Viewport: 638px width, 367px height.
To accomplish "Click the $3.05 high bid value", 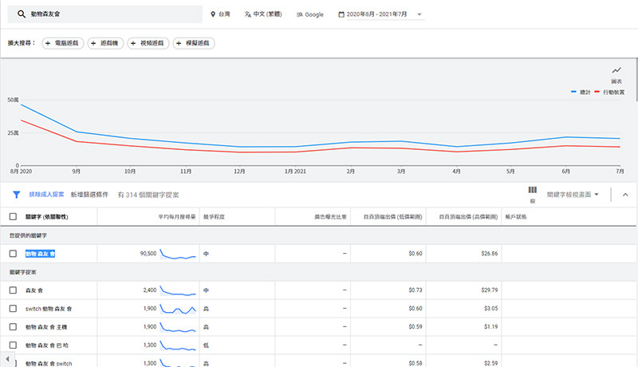I will pos(490,309).
